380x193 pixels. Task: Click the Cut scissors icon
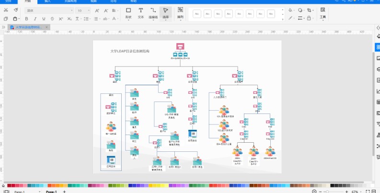(6, 10)
